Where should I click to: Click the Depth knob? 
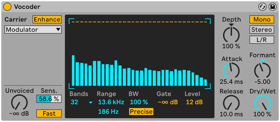click(231, 35)
